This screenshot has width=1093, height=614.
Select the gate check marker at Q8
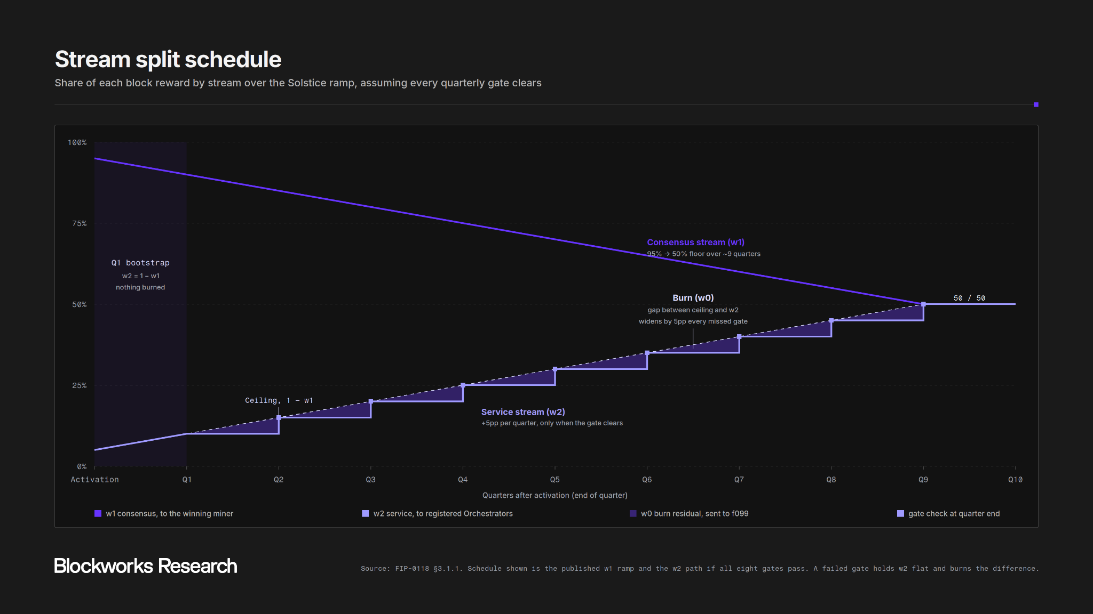coord(831,320)
